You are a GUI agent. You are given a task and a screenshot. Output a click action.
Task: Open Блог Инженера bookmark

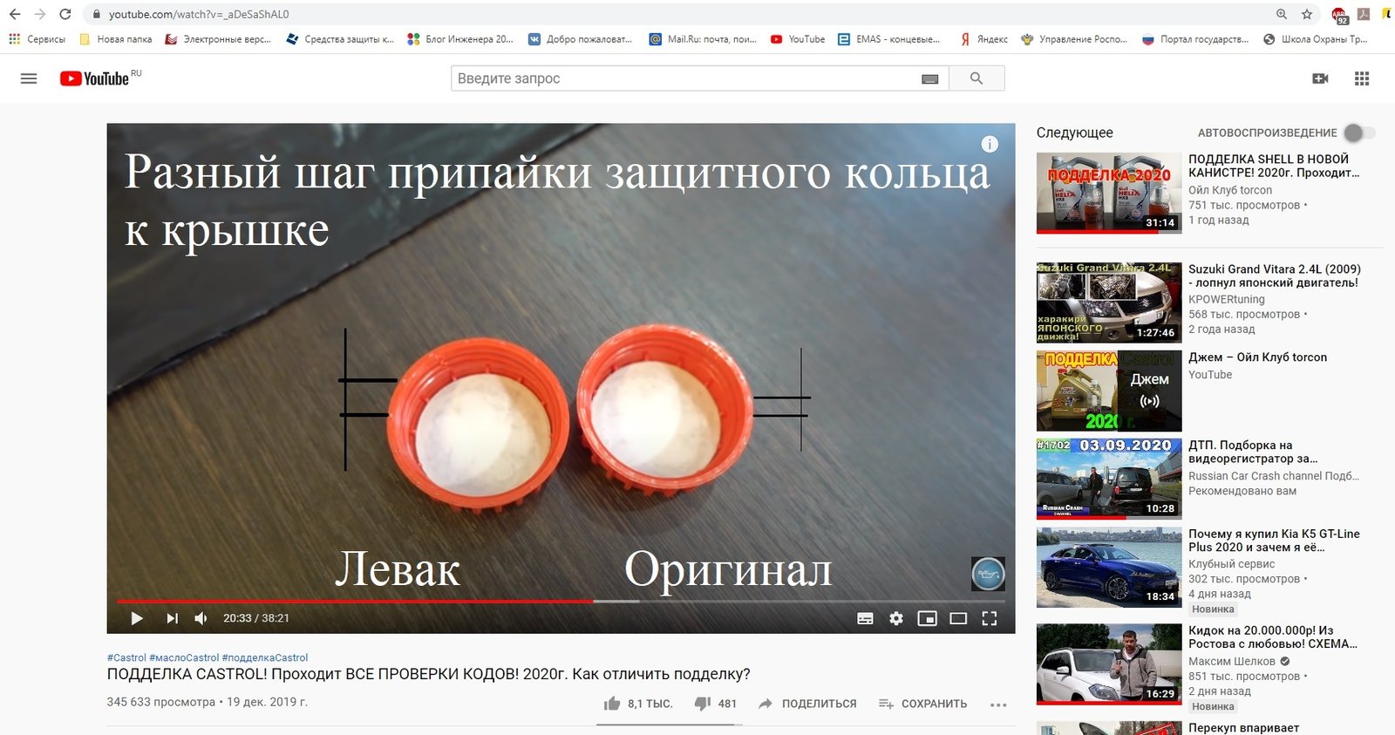(x=460, y=39)
